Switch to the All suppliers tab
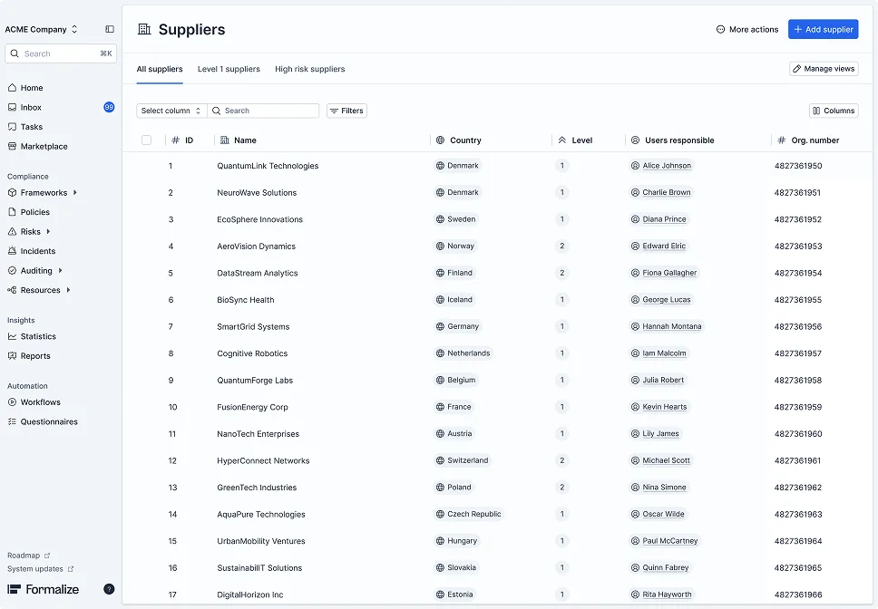The height and width of the screenshot is (609, 878). [160, 69]
